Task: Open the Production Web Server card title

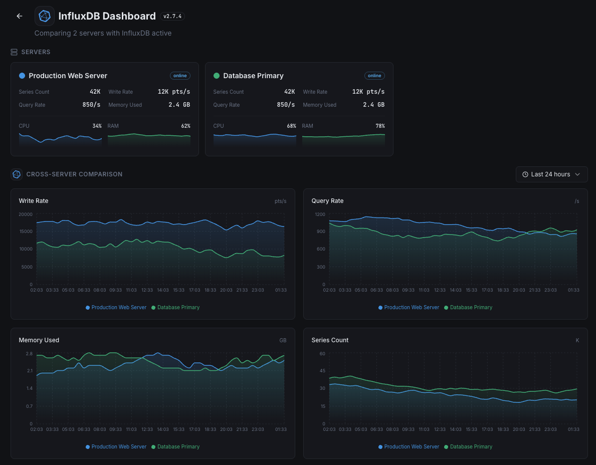Action: (68, 76)
